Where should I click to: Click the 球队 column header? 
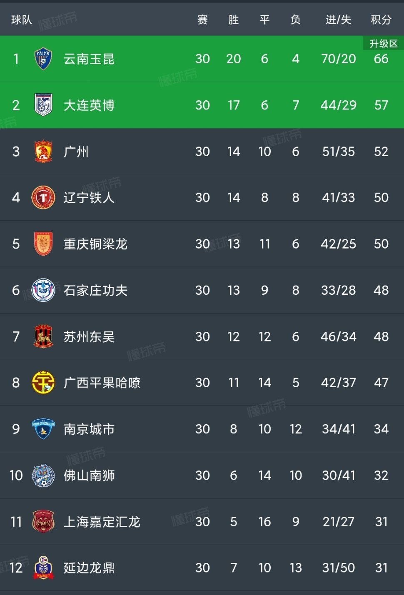21,20
